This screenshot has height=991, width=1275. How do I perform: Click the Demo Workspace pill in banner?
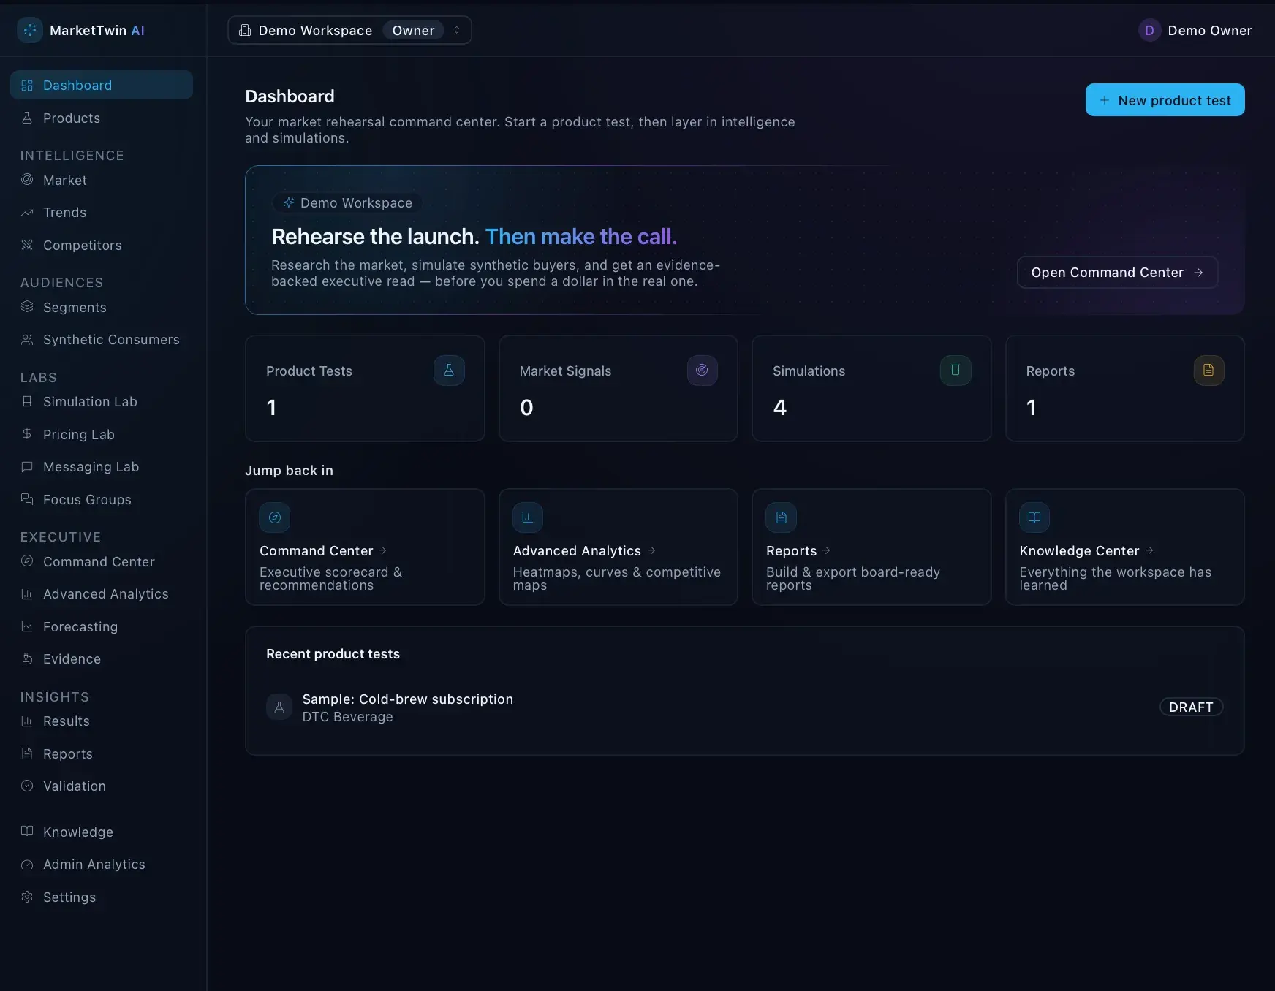click(x=347, y=202)
